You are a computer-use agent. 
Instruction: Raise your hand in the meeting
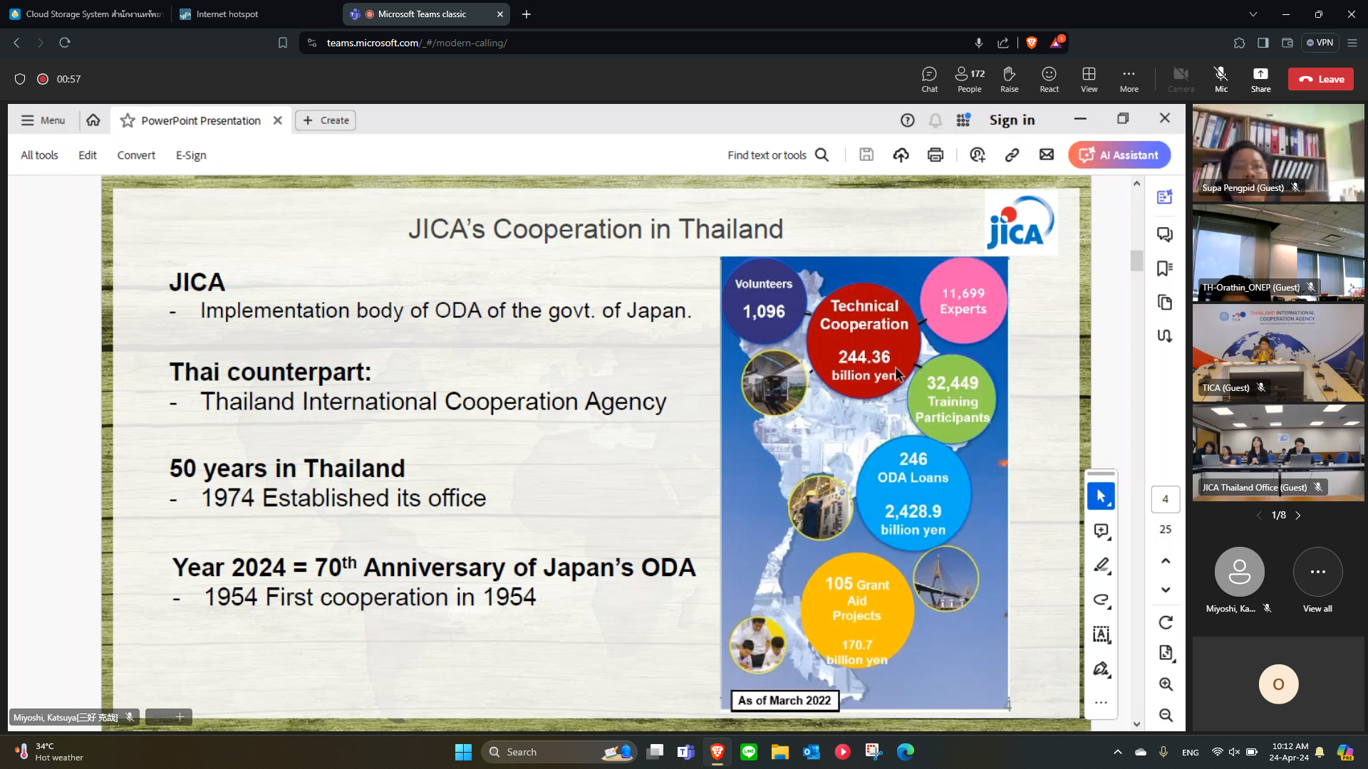coord(1009,79)
